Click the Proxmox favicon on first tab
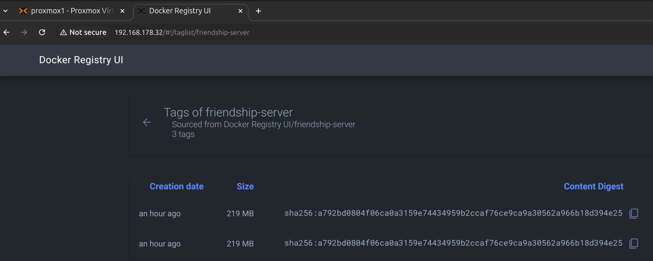Image resolution: width=653 pixels, height=261 pixels. [x=23, y=11]
